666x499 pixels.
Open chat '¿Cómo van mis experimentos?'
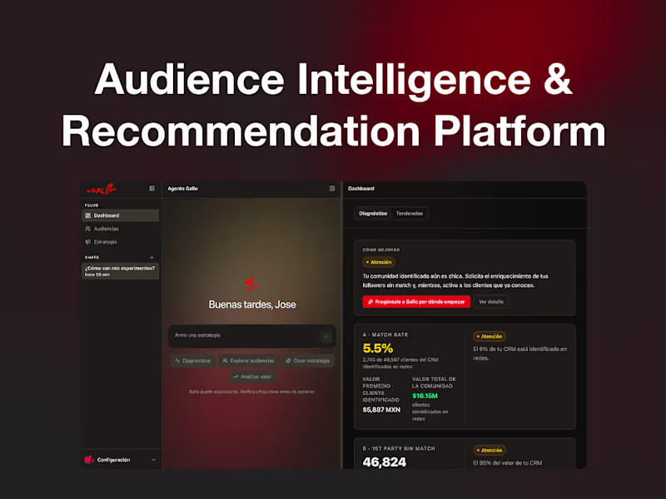coord(120,271)
